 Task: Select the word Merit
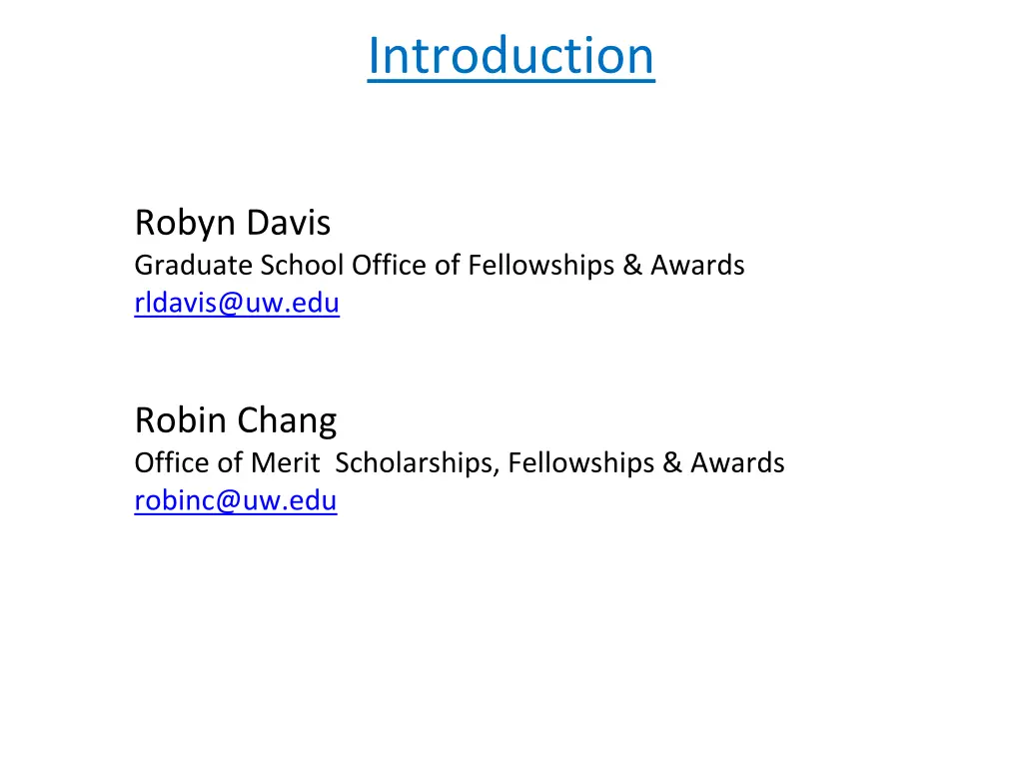click(x=285, y=463)
